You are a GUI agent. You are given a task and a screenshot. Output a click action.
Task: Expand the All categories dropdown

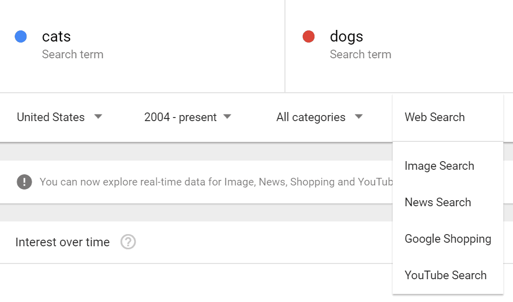click(311, 117)
